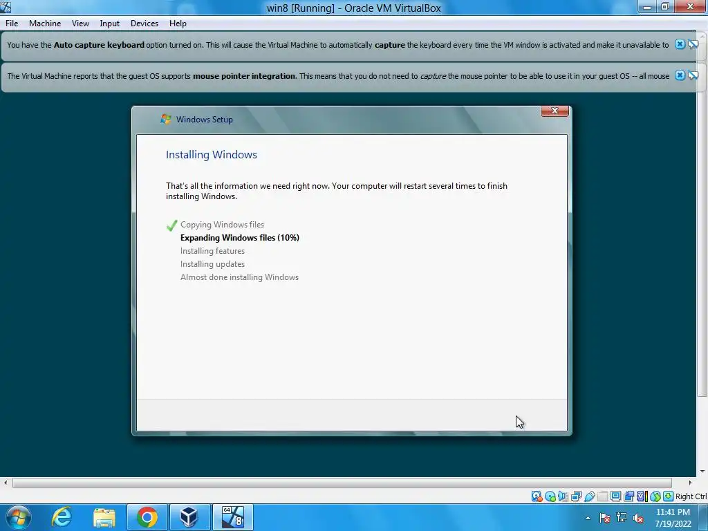
Task: Open the clock showing 11:41 PM
Action: pyautogui.click(x=673, y=517)
